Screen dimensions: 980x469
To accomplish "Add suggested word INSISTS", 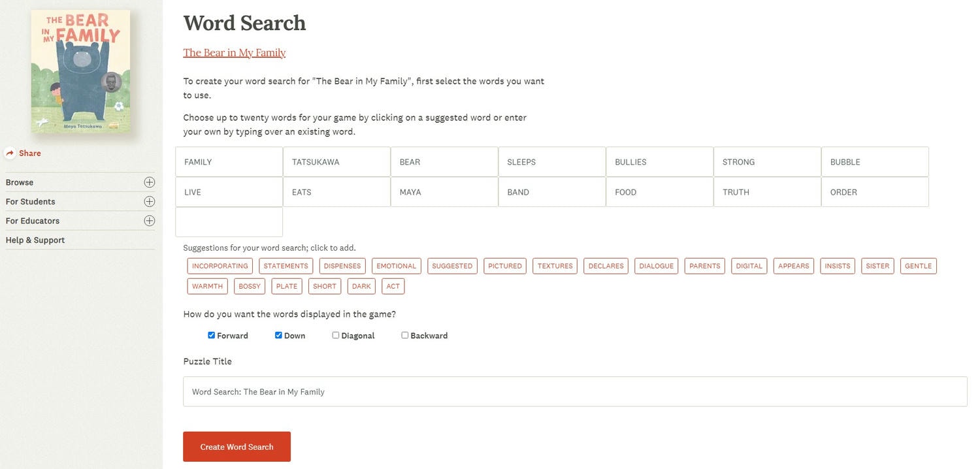I will pos(838,266).
